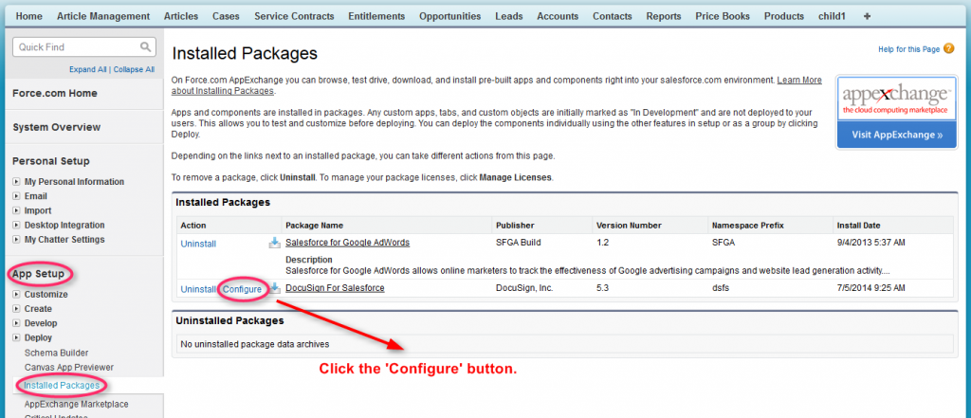This screenshot has width=971, height=418.
Task: Click the Version Number column header
Action: [x=629, y=226]
